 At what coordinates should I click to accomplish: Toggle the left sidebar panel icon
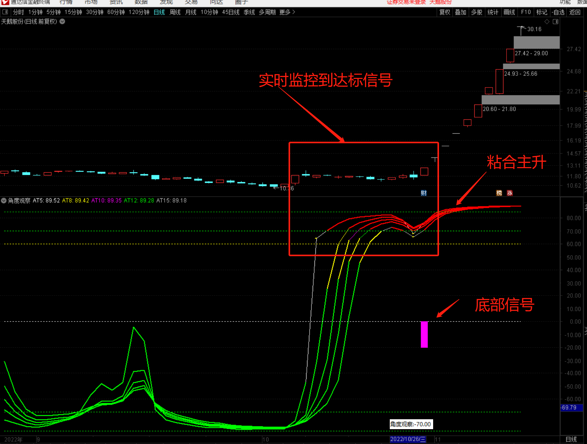point(5,12)
